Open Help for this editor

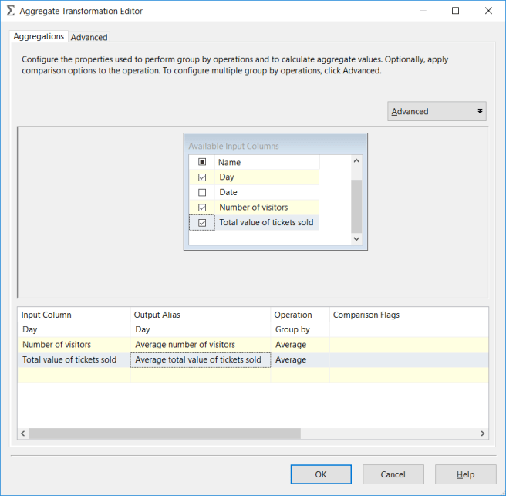click(x=465, y=474)
